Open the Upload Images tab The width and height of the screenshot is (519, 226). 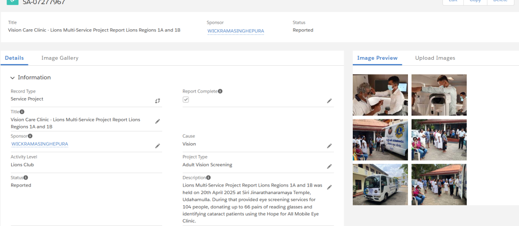pos(435,58)
